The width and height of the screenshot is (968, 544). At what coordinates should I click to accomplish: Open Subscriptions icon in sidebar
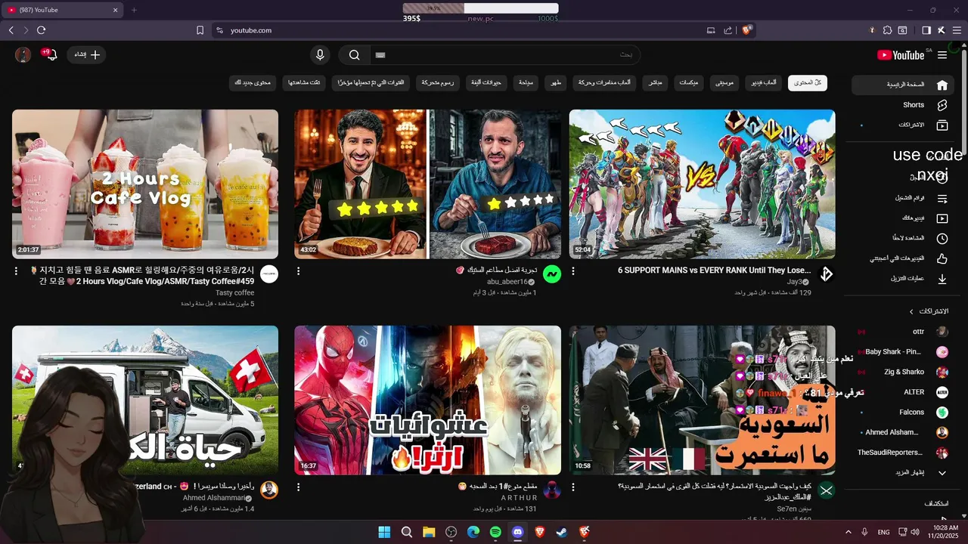[x=942, y=125]
